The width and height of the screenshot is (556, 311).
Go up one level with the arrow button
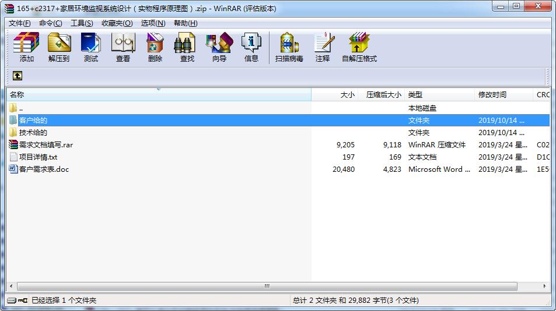18,76
